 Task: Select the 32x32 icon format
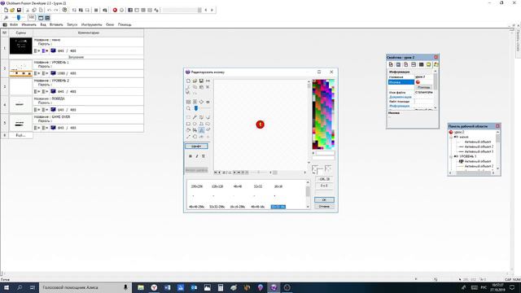coord(258,186)
